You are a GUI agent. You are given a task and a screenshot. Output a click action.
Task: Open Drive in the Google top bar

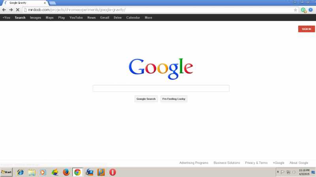pos(117,17)
